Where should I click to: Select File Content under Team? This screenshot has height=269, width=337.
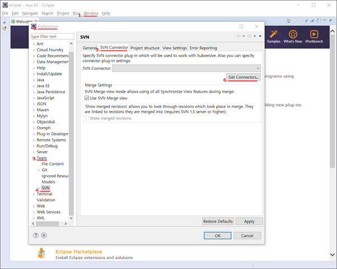click(x=53, y=164)
